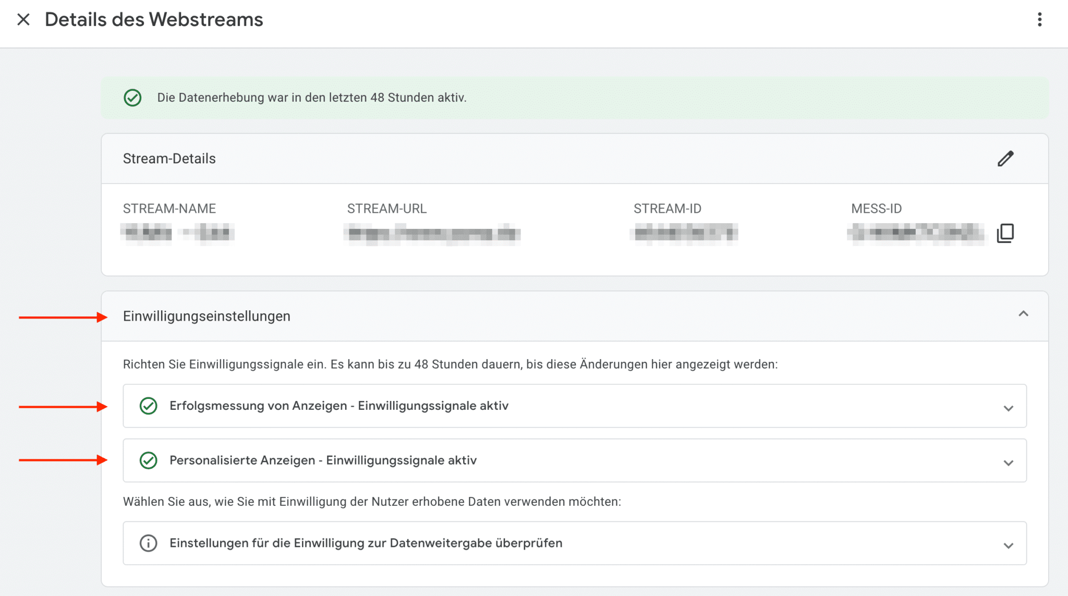Screen dimensions: 1068x596
Task: Expand the Personalisierte Anzeigen details
Action: tap(1010, 463)
